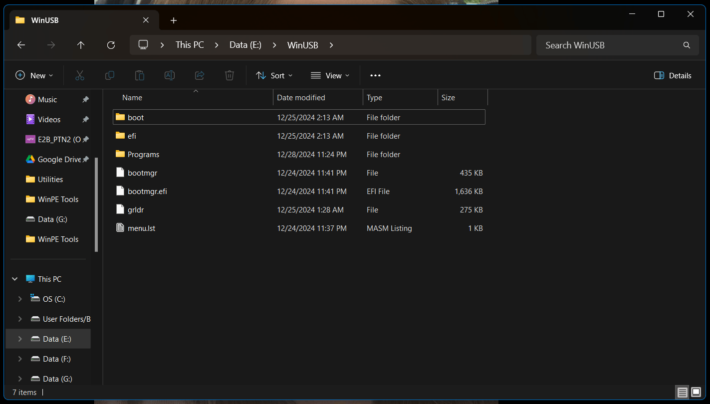Click the MASM Listing type cell
The height and width of the screenshot is (404, 710).
(x=389, y=228)
